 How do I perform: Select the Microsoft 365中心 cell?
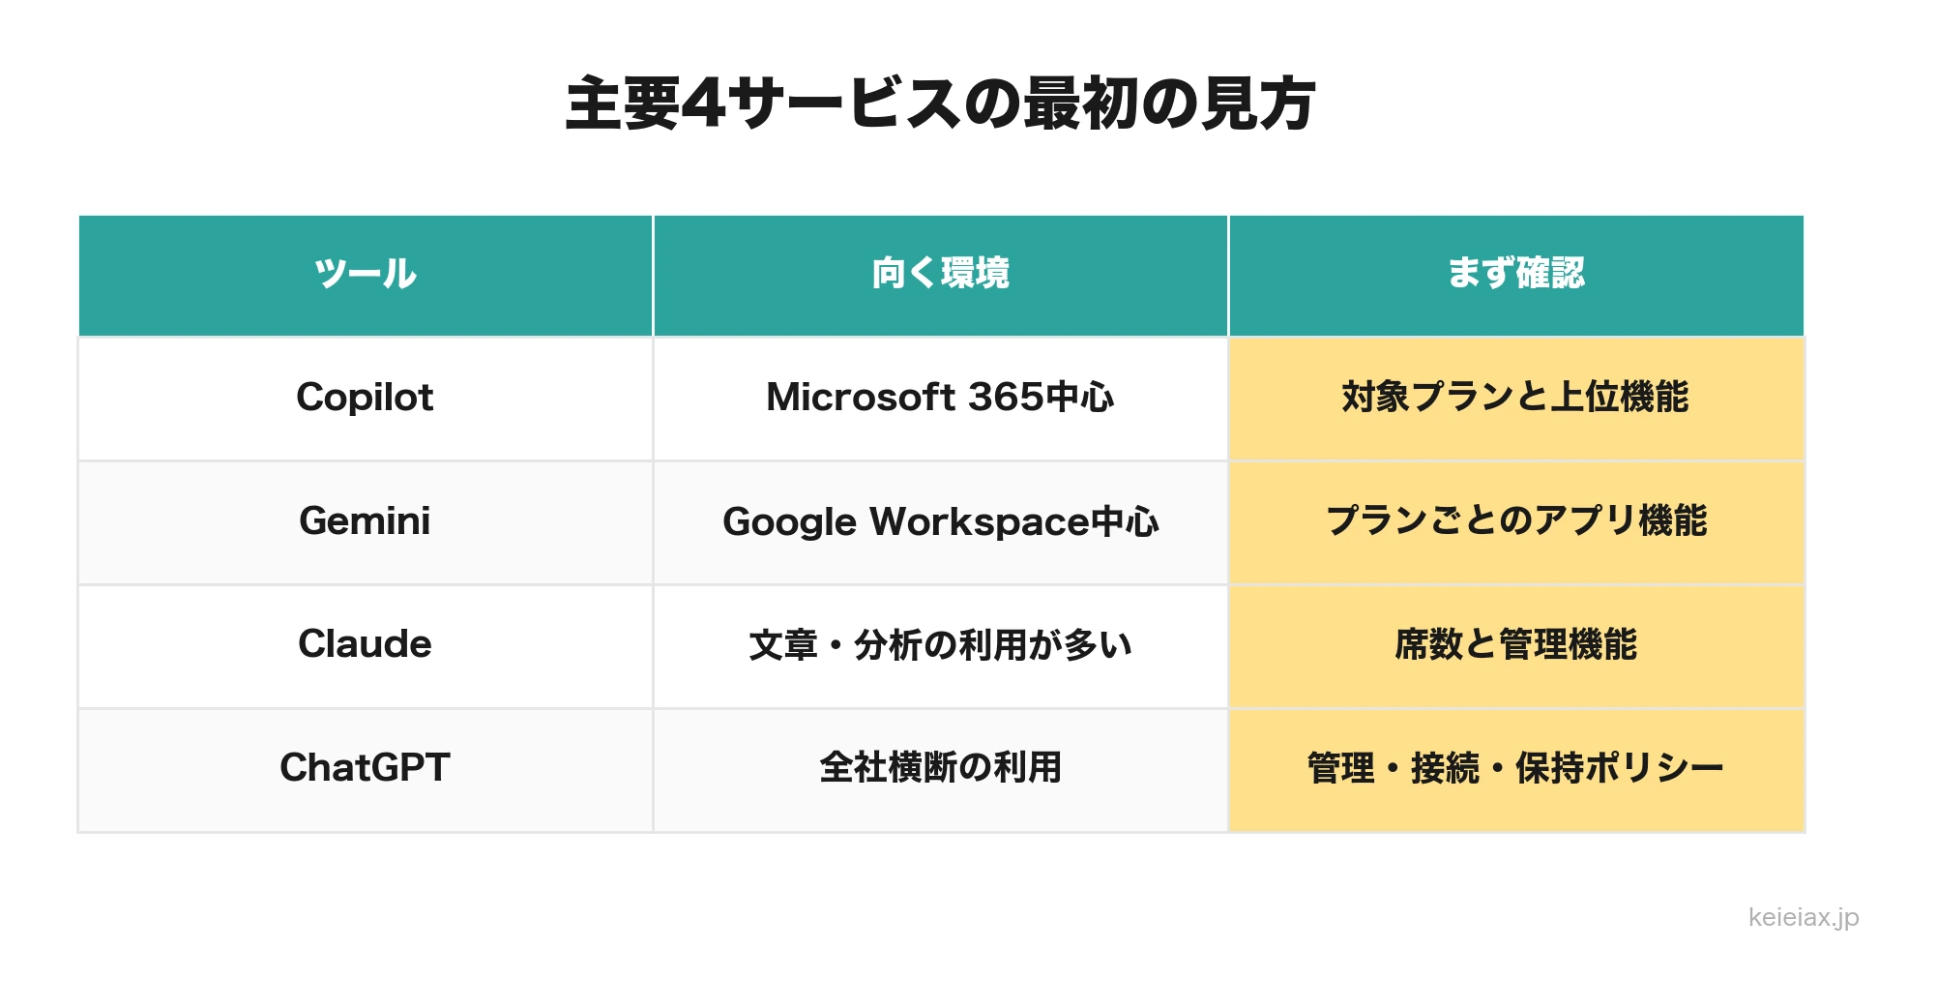click(941, 399)
